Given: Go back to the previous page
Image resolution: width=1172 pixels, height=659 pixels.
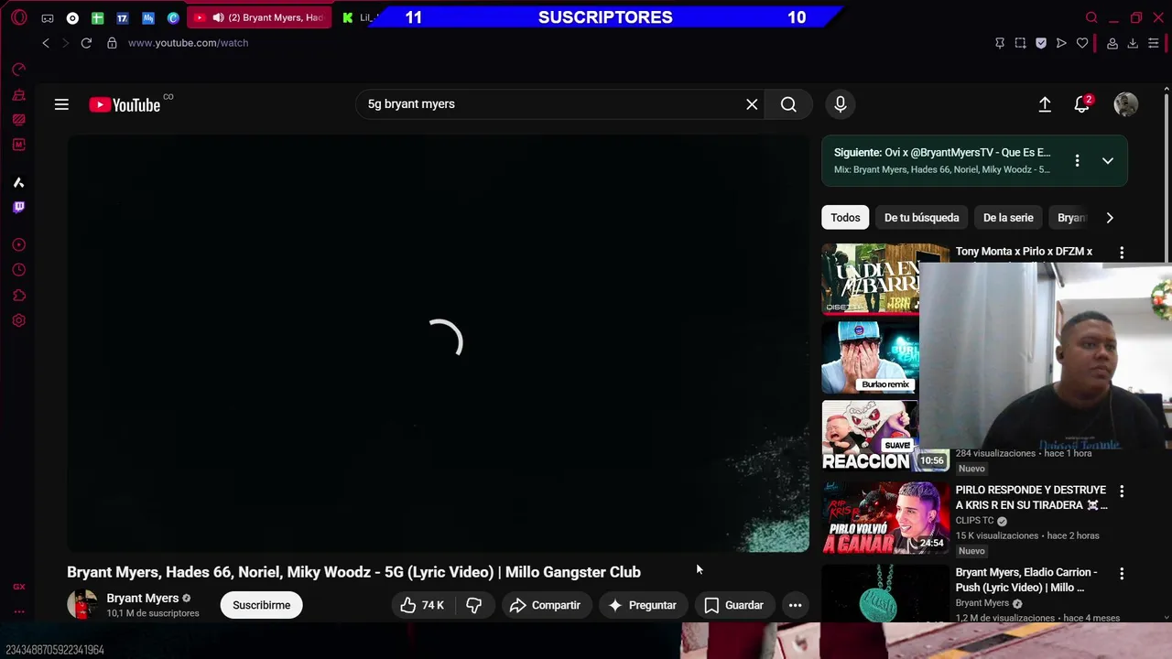Looking at the screenshot, I should point(46,43).
